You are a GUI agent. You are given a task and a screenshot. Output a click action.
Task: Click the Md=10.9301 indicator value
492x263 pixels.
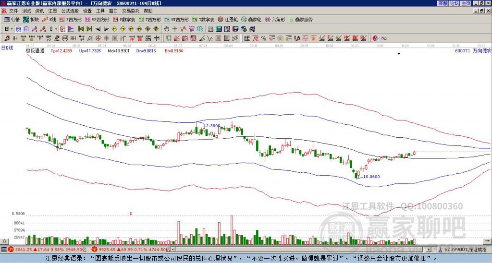(118, 50)
